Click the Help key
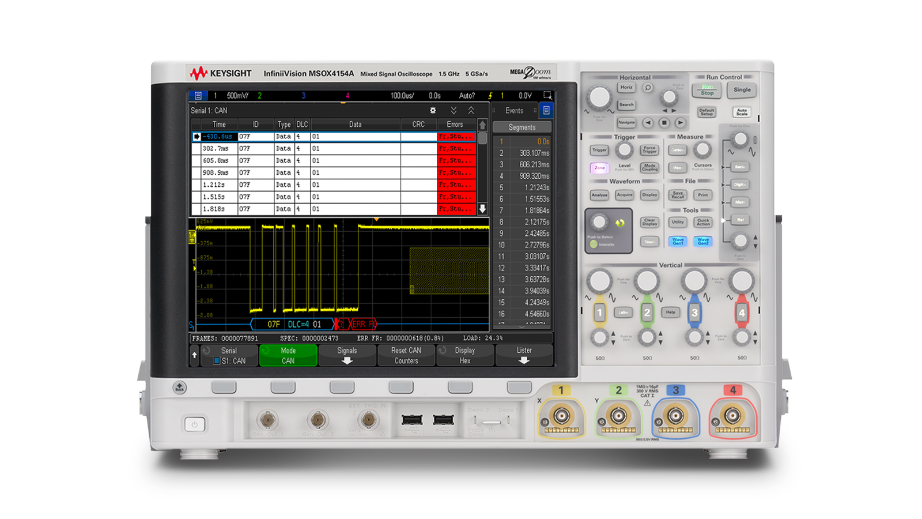The image size is (922, 519). pos(671,313)
